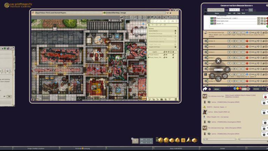Toggle red faction icon for Zombie 32

247,46
